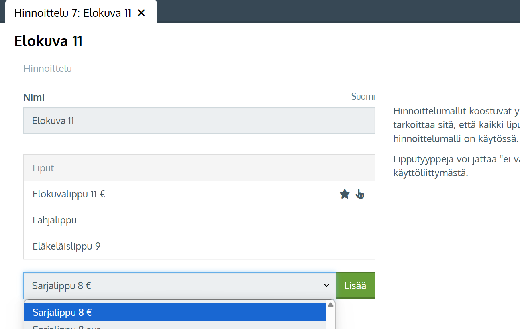Click the Elokuva 11 page heading
This screenshot has height=329, width=520.
48,41
